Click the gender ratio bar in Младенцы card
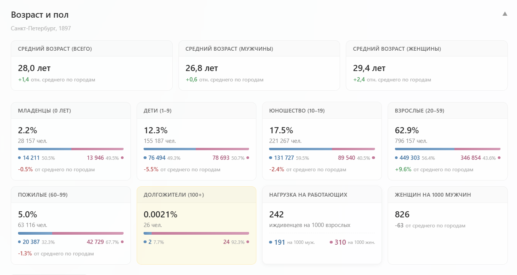This screenshot has height=275, width=517. coord(71,149)
